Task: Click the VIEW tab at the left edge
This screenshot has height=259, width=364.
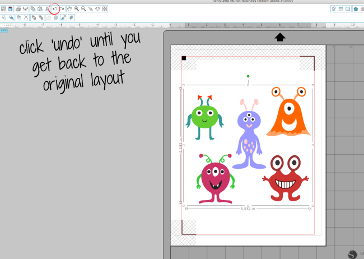Action: 4,30
